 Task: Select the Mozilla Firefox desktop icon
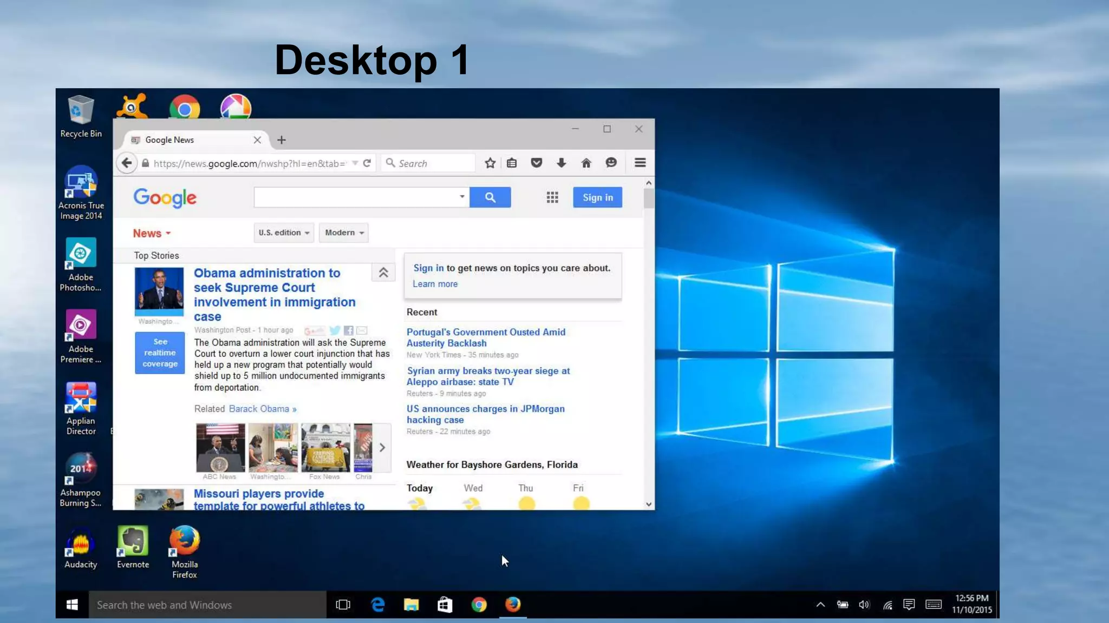[185, 552]
